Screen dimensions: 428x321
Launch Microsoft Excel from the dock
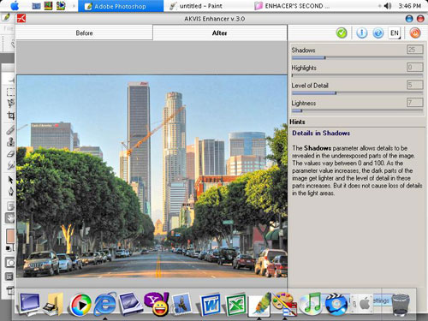click(235, 305)
